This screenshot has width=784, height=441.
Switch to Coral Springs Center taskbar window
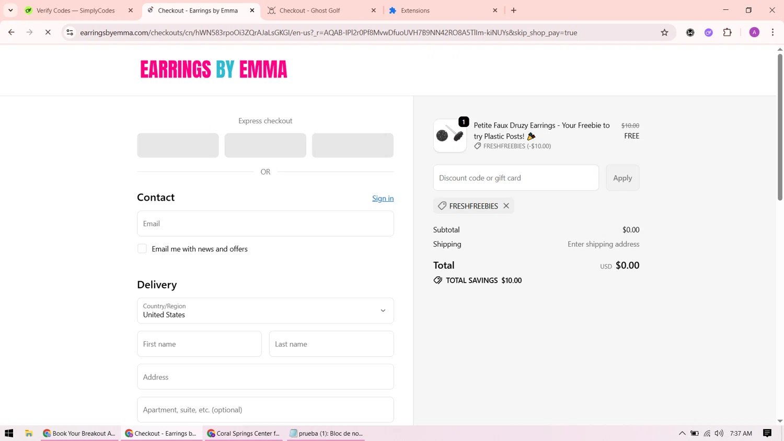coord(243,433)
